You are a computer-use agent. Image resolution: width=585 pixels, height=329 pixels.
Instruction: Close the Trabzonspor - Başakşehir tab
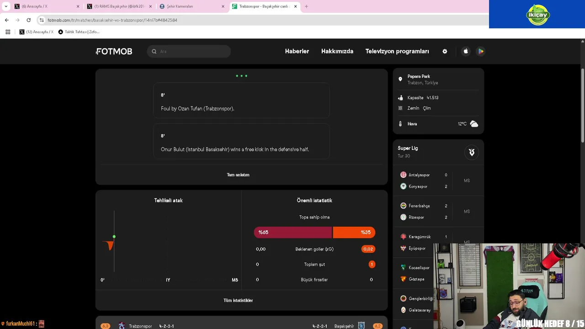pyautogui.click(x=295, y=6)
